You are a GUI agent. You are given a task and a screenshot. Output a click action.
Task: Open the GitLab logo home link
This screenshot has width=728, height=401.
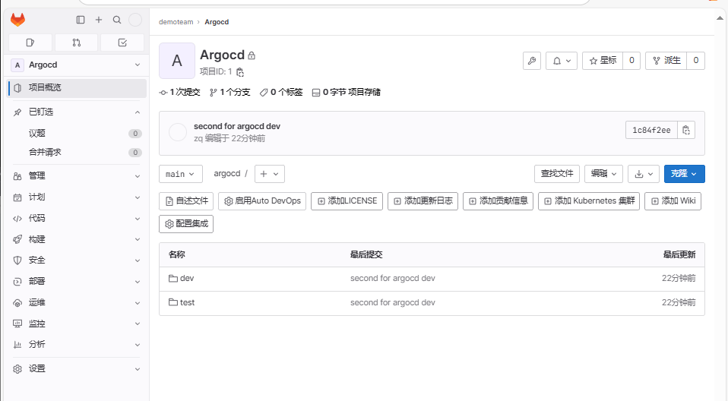tap(17, 20)
